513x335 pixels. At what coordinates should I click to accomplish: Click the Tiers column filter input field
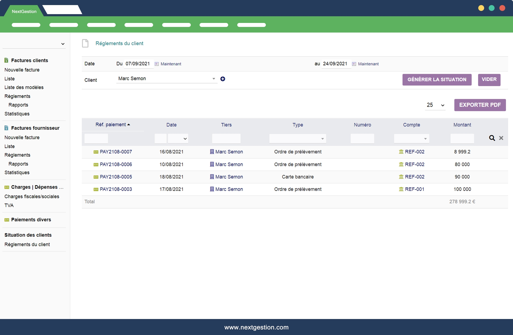[x=226, y=139]
